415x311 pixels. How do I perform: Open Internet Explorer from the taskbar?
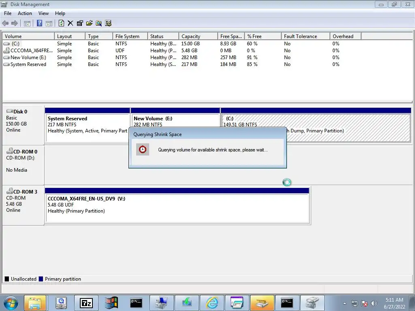click(212, 303)
